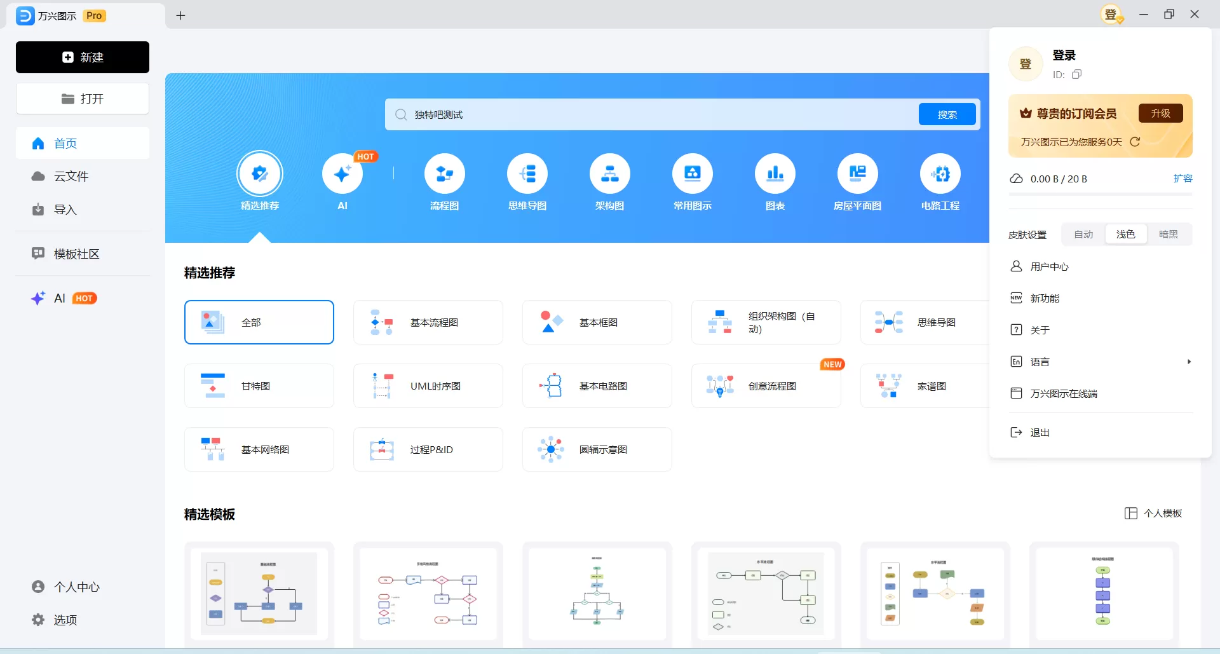The width and height of the screenshot is (1220, 654).
Task: Copy user ID with the copy icon
Action: coord(1076,74)
